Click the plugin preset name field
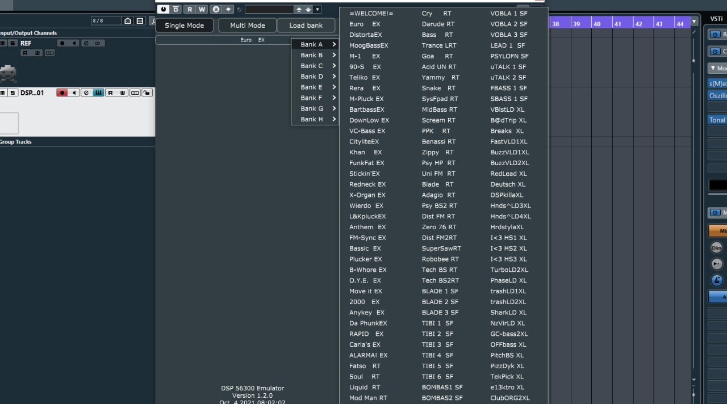The height and width of the screenshot is (404, 727). tap(269, 9)
